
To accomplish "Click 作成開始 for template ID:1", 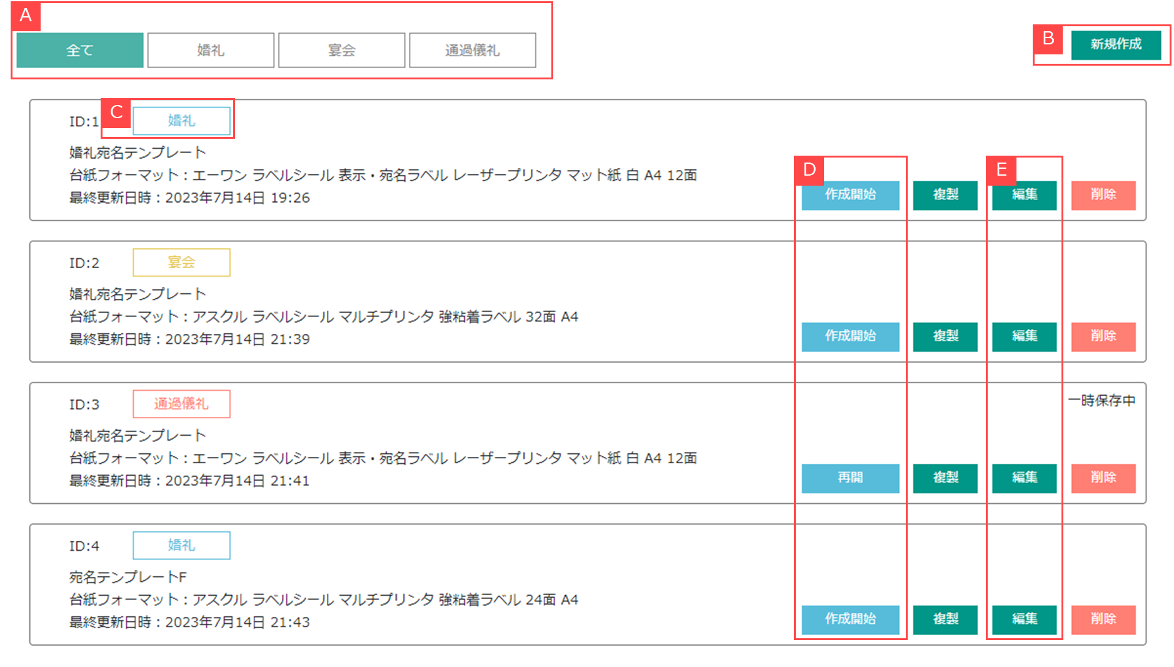I will (850, 195).
